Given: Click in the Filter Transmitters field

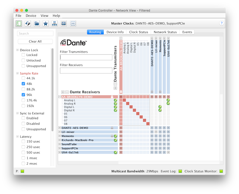Looking at the screenshot, I should point(86,57).
